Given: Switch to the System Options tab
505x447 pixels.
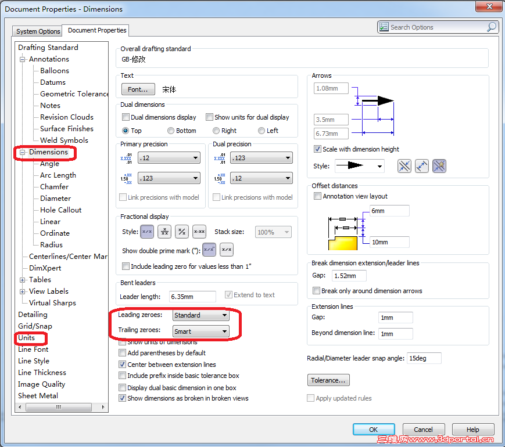Looking at the screenshot, I should click(38, 31).
